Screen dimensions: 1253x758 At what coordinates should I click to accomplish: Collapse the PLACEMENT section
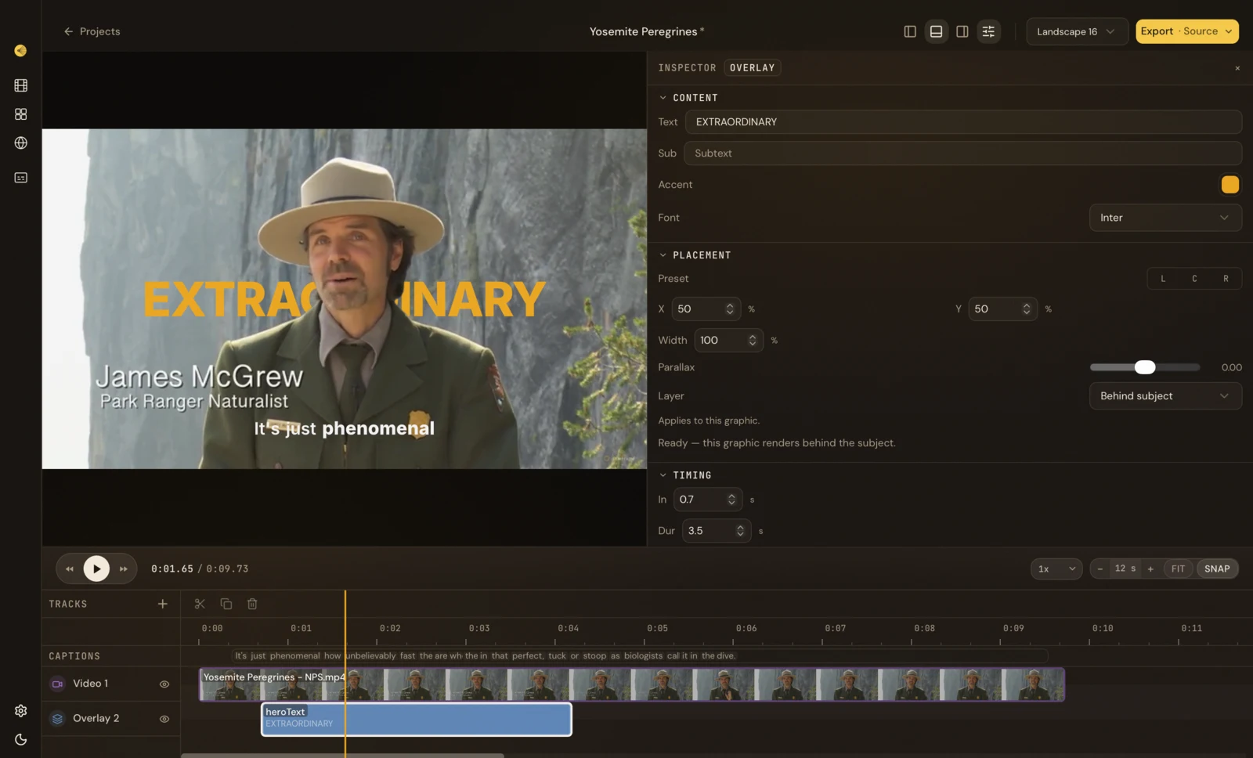663,255
